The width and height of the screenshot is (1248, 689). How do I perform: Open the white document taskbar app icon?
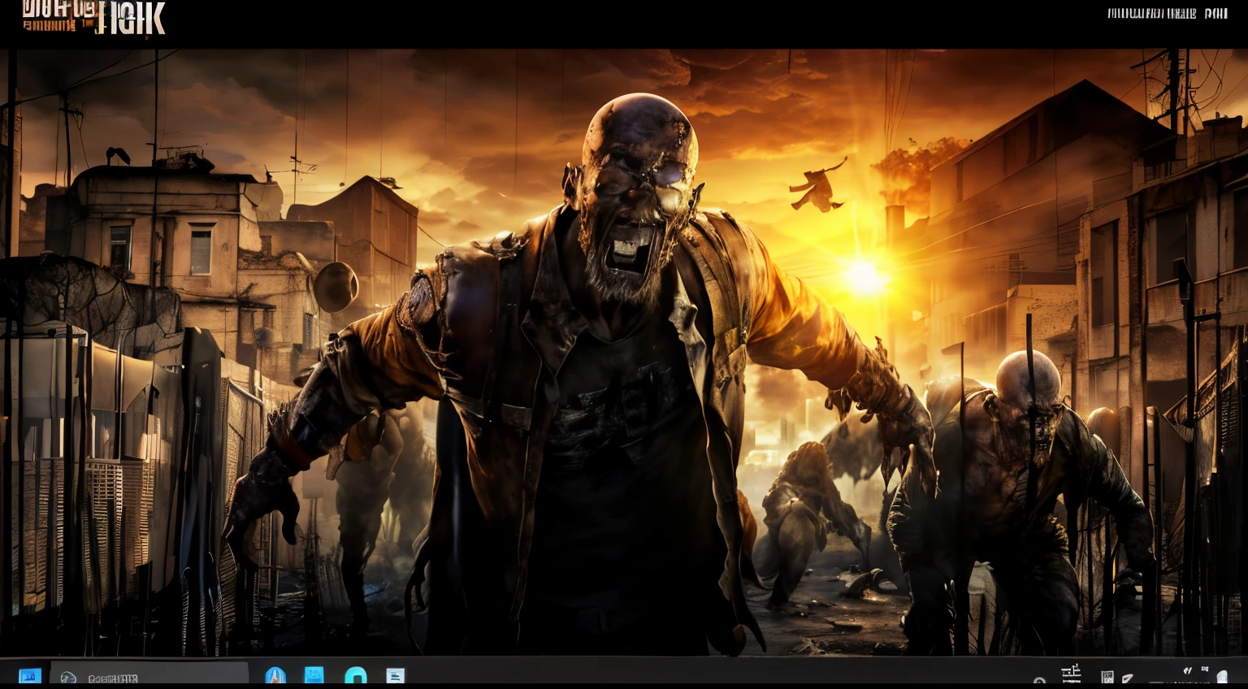[395, 676]
